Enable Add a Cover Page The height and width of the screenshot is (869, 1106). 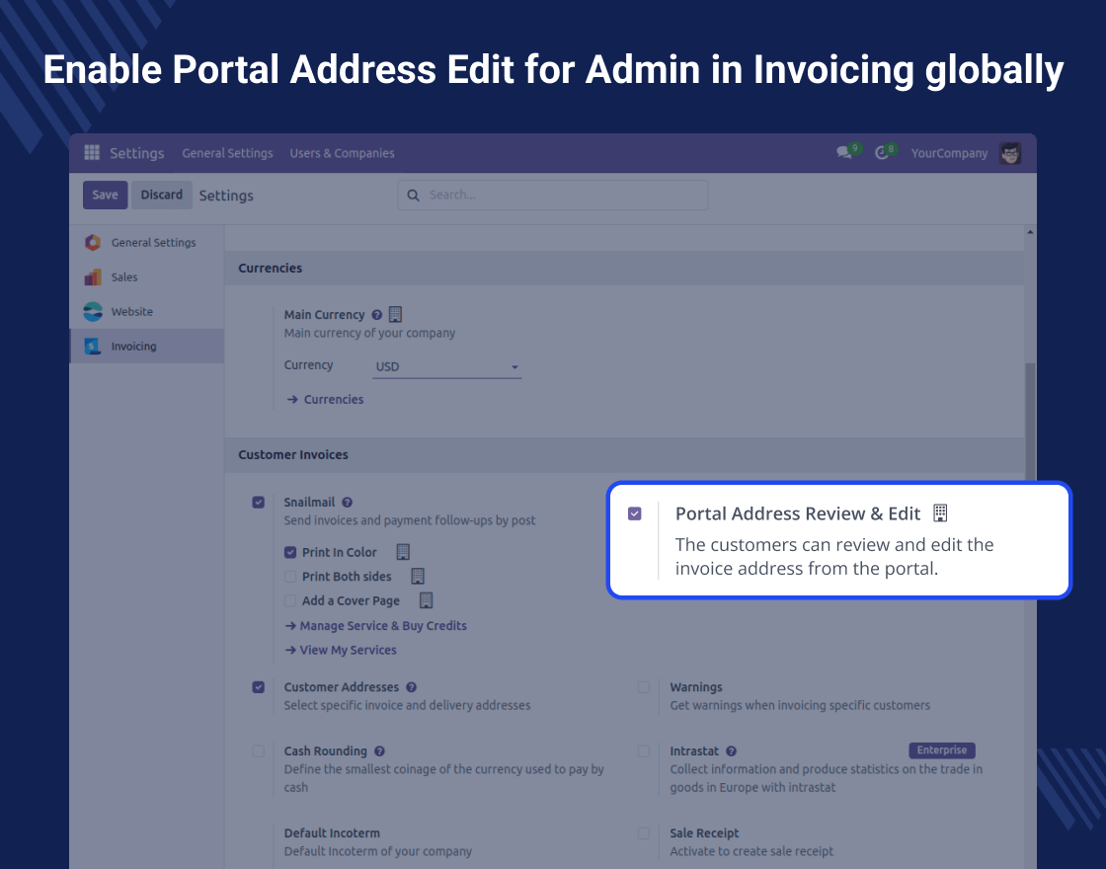[x=290, y=600]
